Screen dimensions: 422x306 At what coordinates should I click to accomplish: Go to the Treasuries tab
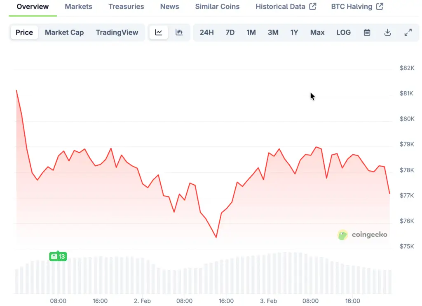coord(126,7)
